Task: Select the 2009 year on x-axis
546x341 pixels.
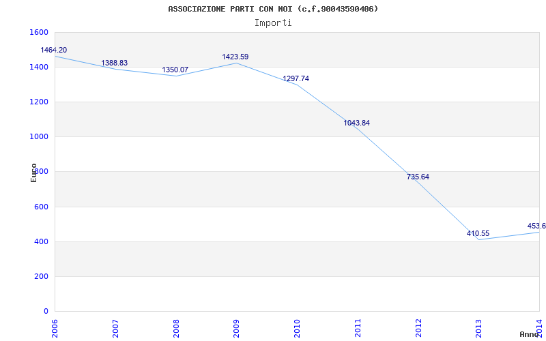Action: 237,327
